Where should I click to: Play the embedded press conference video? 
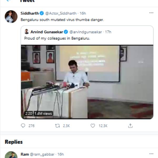[87, 82]
